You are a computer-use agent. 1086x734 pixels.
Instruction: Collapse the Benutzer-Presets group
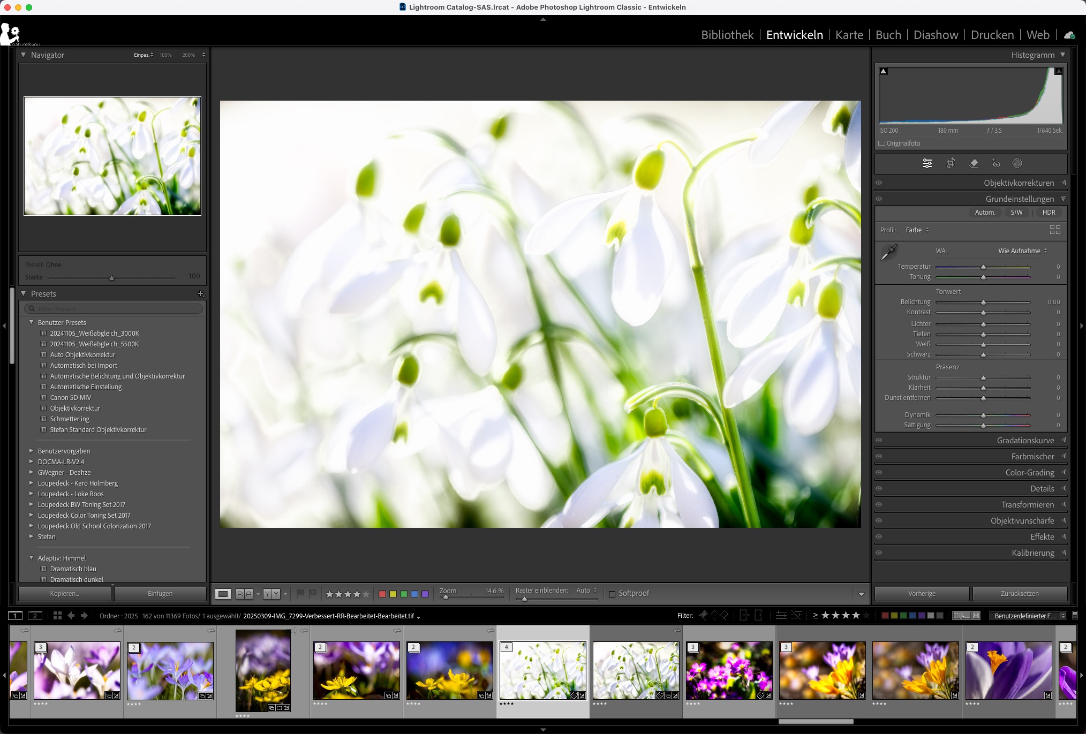[x=32, y=323]
